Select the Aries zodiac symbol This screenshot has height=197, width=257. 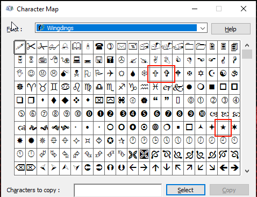(x=31, y=87)
